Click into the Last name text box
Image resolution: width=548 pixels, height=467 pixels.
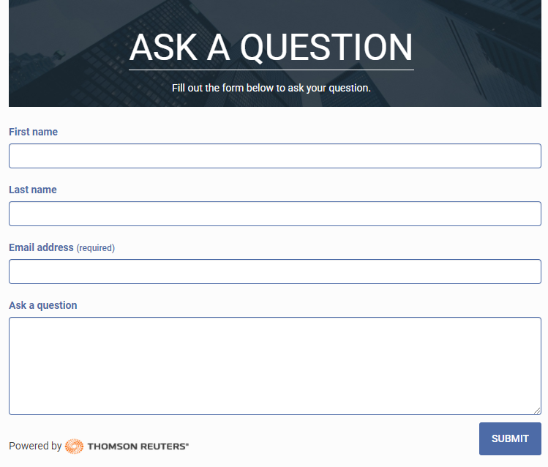coord(274,214)
